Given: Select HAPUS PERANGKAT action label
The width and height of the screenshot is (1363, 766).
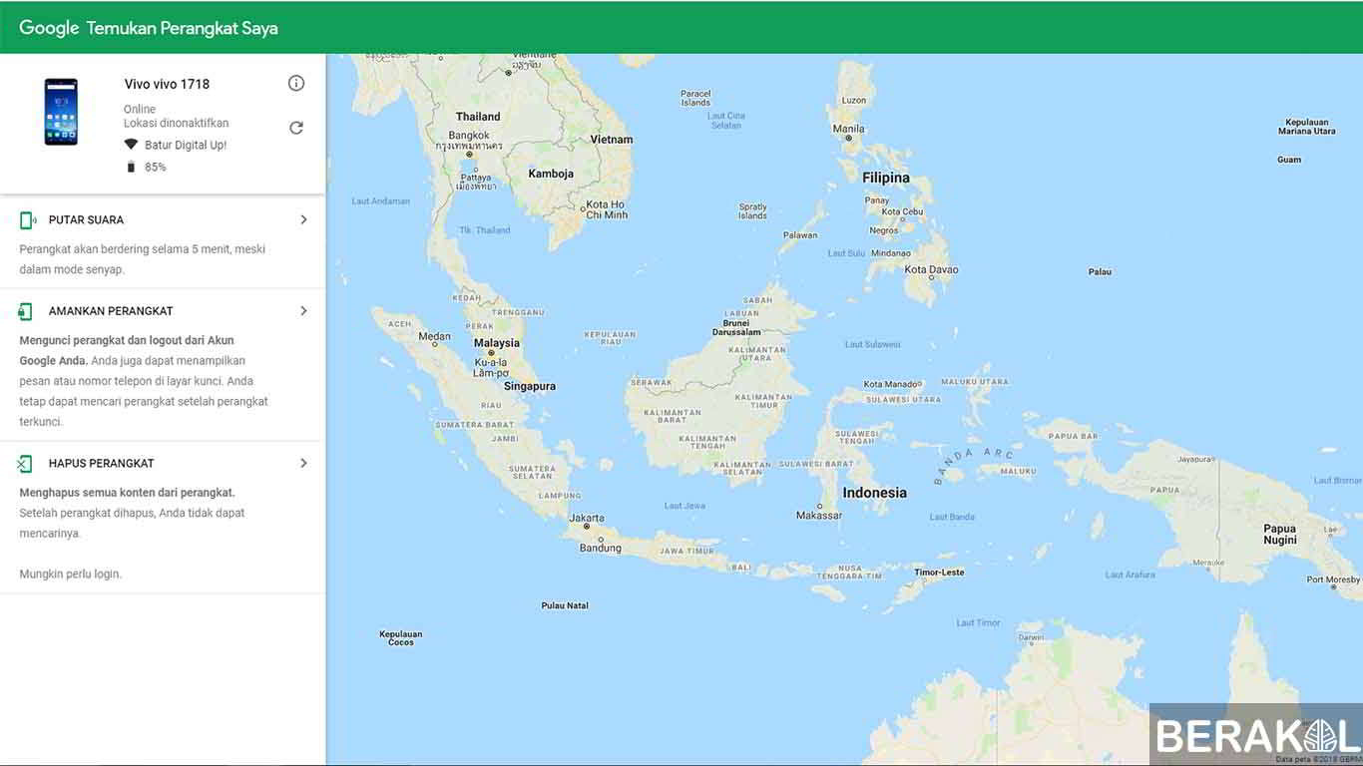Looking at the screenshot, I should click(x=102, y=463).
